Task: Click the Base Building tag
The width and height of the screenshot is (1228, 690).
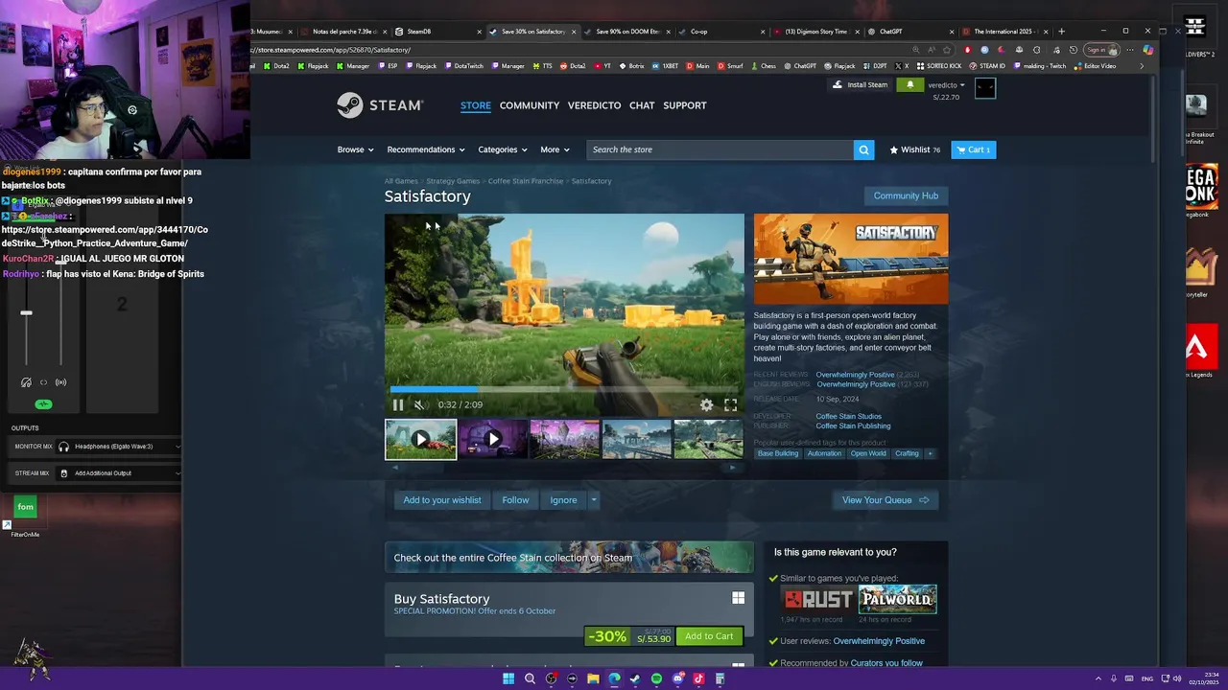Action: (777, 453)
